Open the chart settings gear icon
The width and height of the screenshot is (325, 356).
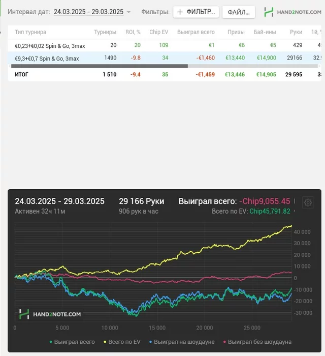click(x=308, y=202)
